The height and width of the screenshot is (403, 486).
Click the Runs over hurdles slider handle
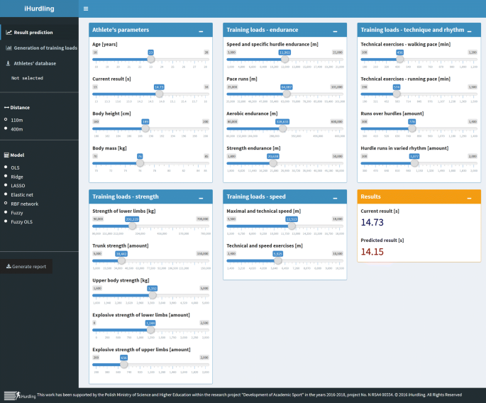coord(412,128)
